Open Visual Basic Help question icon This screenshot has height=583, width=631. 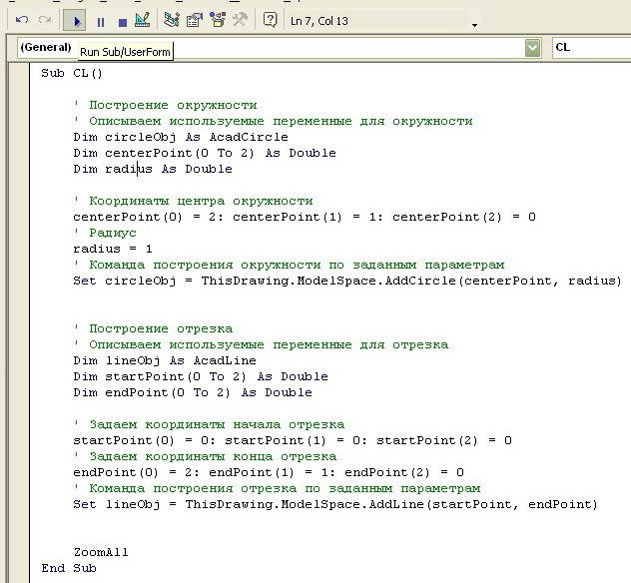(270, 19)
